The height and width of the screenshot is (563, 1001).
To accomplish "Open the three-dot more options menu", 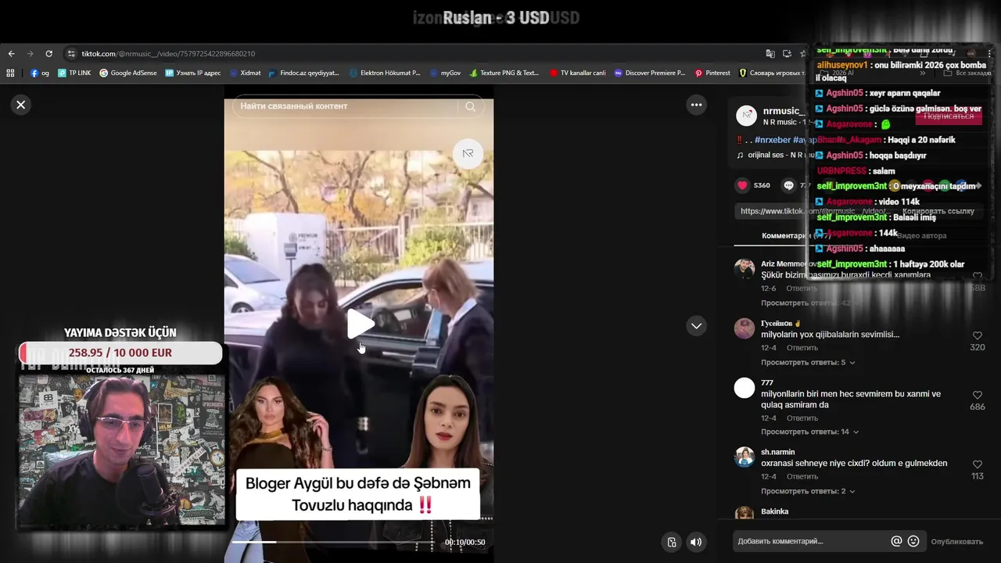I will pos(696,105).
